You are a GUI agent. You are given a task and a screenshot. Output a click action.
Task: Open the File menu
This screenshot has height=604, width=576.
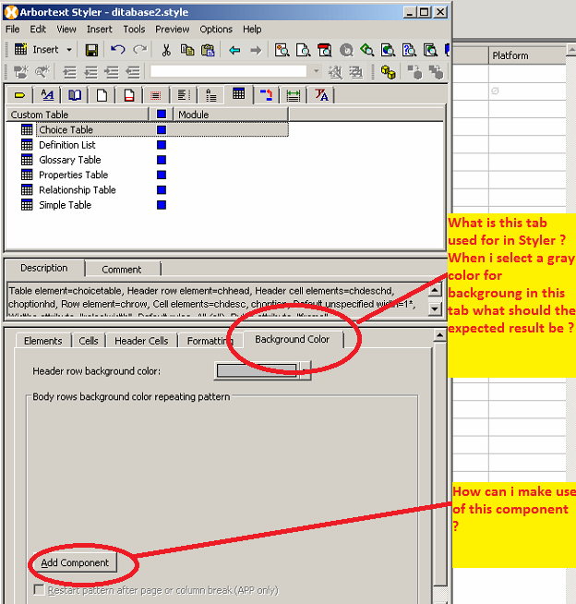pyautogui.click(x=12, y=30)
